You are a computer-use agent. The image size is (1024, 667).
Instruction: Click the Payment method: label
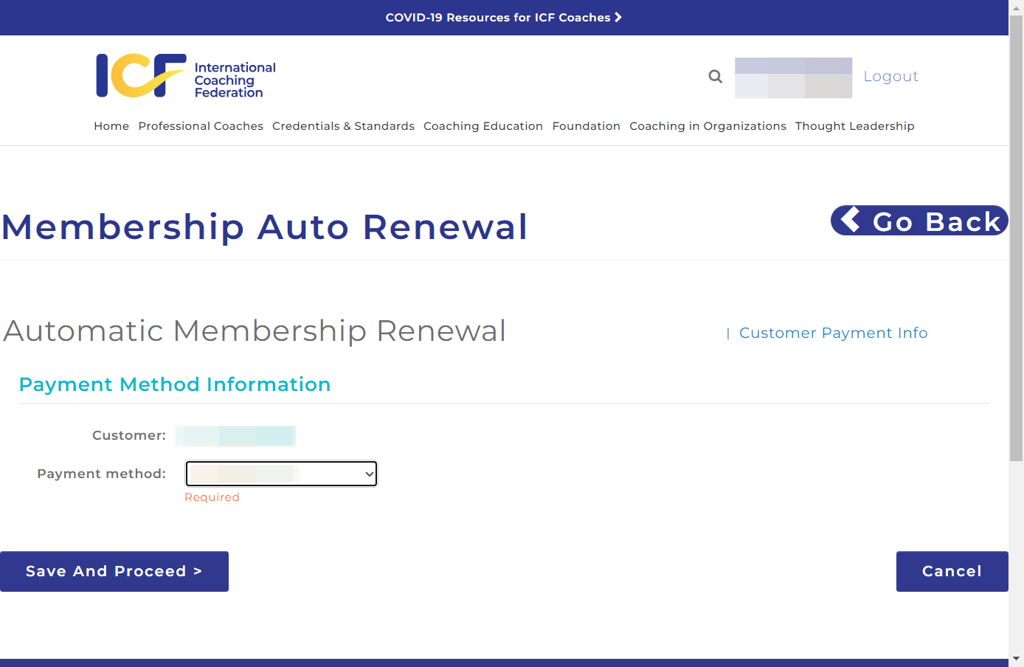point(102,474)
